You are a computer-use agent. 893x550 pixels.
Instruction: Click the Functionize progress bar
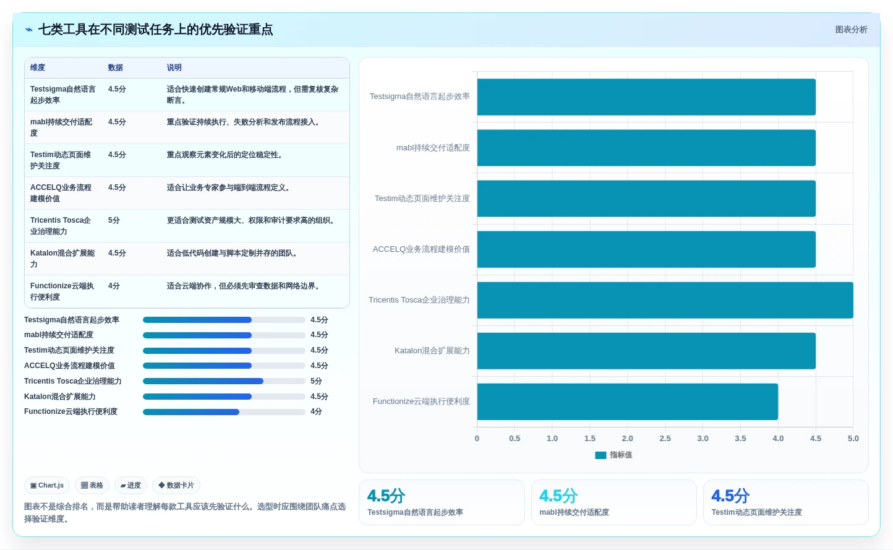pyautogui.click(x=224, y=412)
